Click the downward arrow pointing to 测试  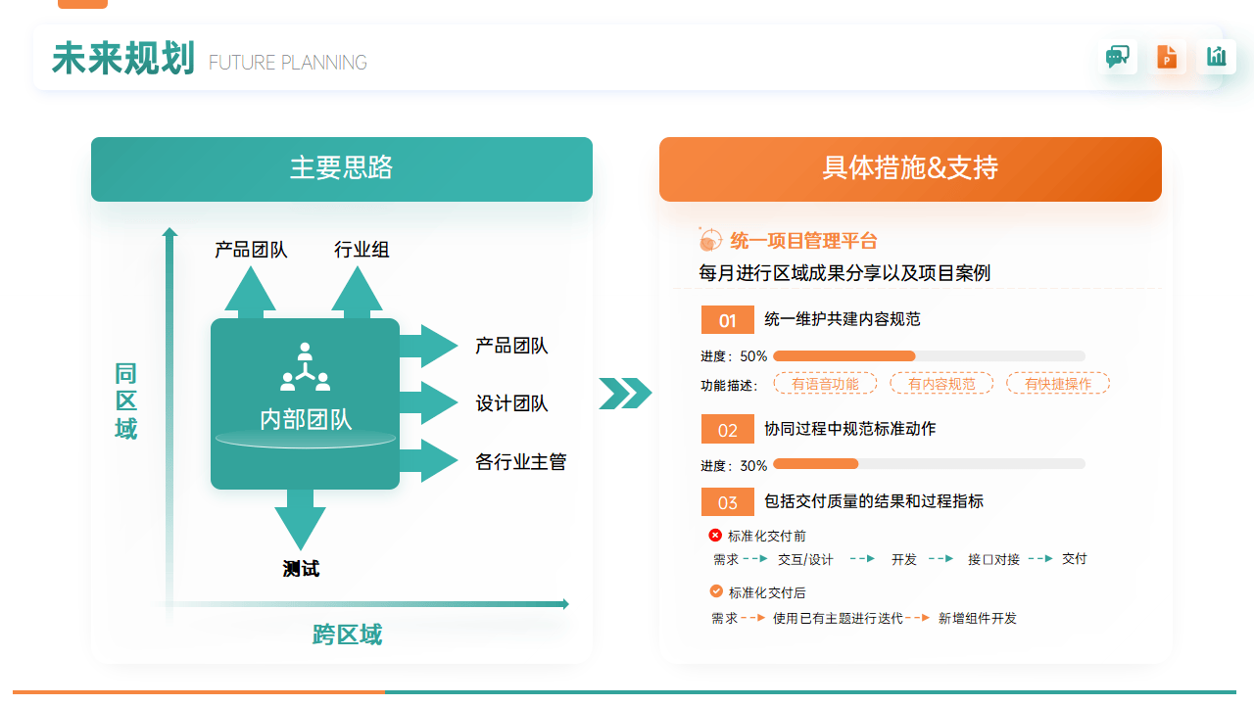[x=300, y=521]
